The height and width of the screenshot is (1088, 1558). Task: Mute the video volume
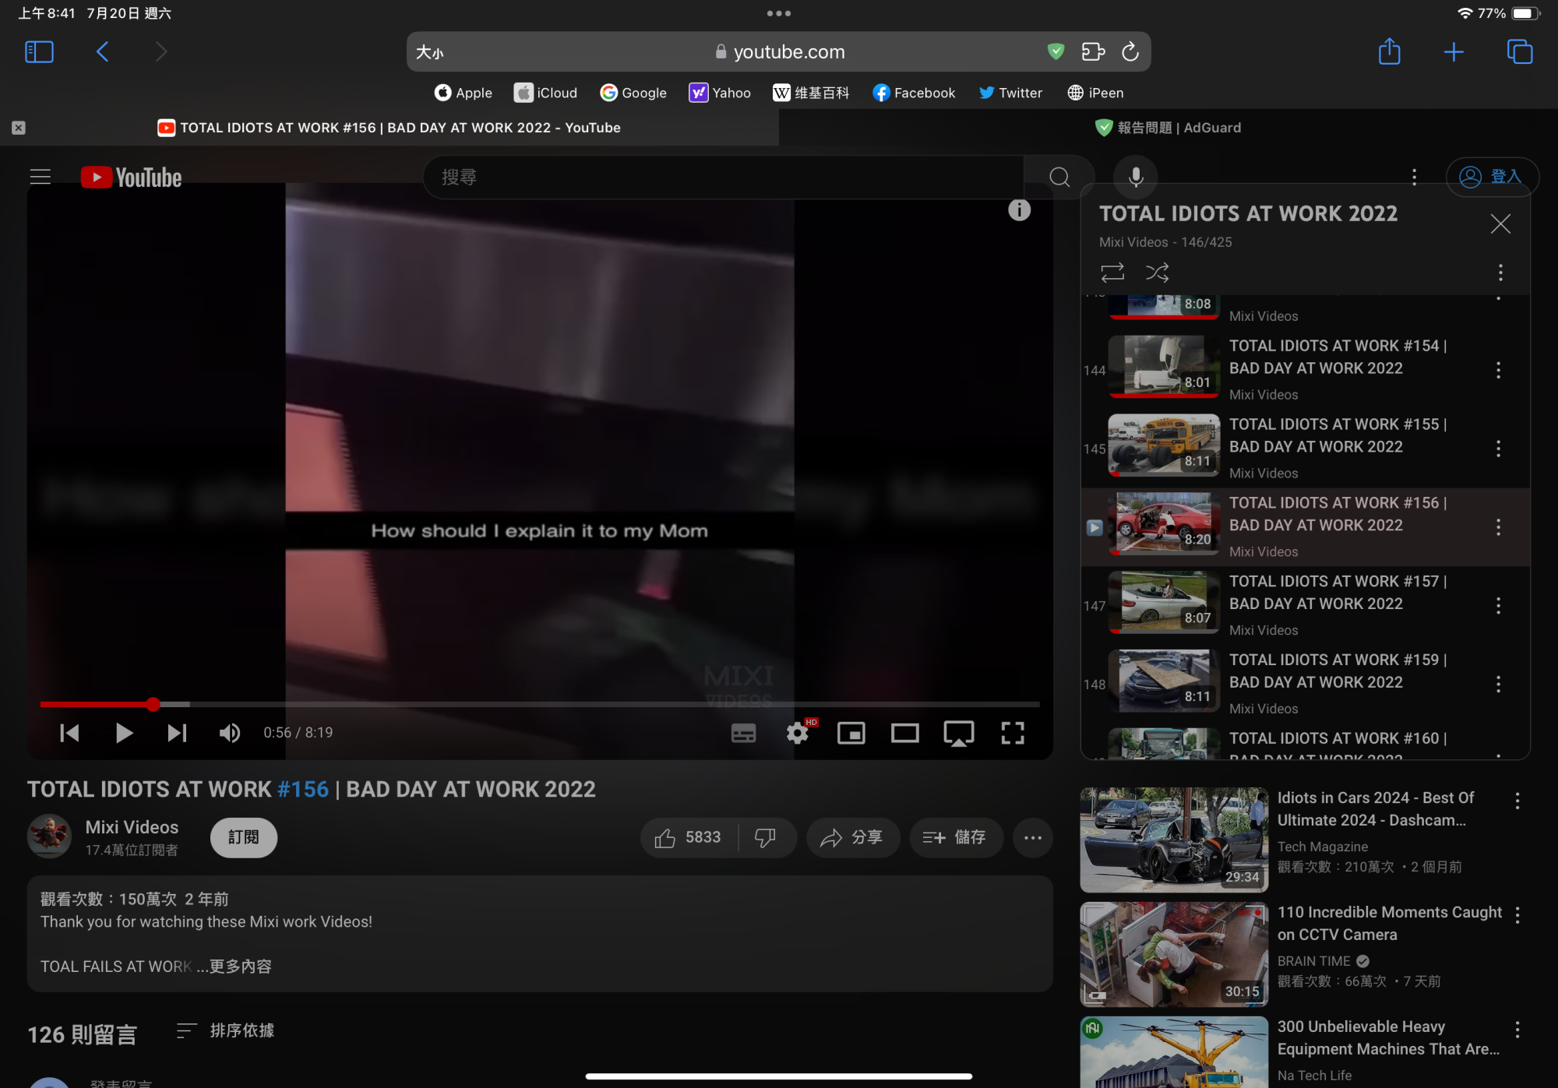230,733
